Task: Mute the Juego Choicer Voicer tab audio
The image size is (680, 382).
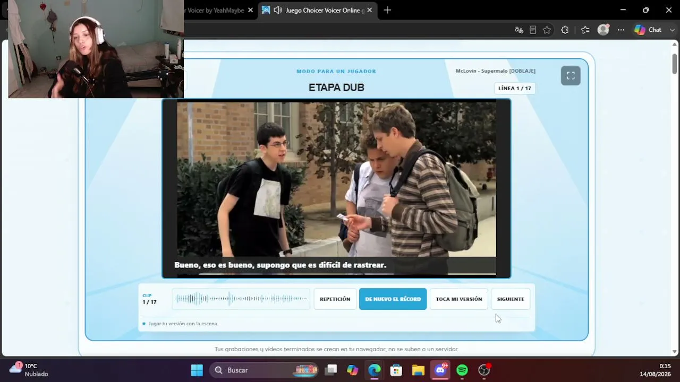Action: click(x=277, y=10)
